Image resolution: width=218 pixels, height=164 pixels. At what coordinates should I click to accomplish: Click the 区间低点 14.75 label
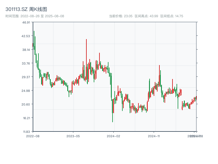tap(172, 16)
